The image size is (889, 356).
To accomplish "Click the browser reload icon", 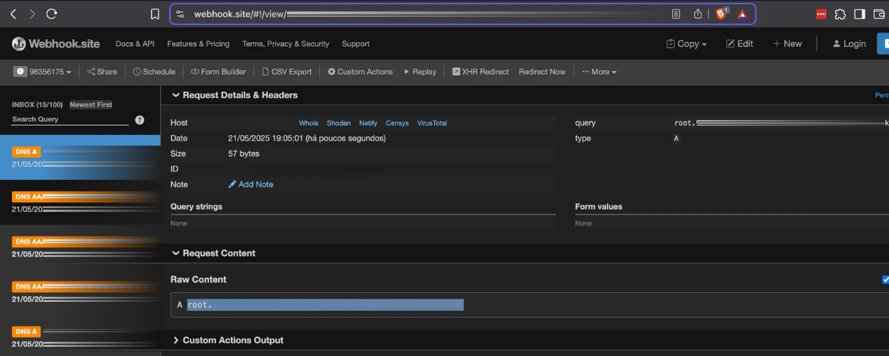I will pos(51,14).
